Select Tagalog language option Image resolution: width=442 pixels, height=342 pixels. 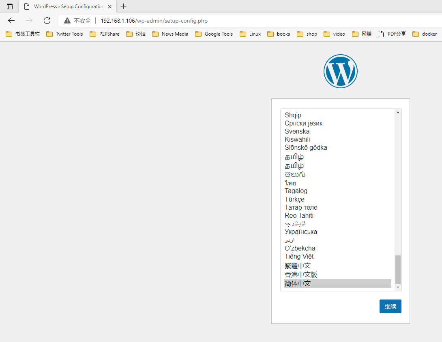[337, 191]
